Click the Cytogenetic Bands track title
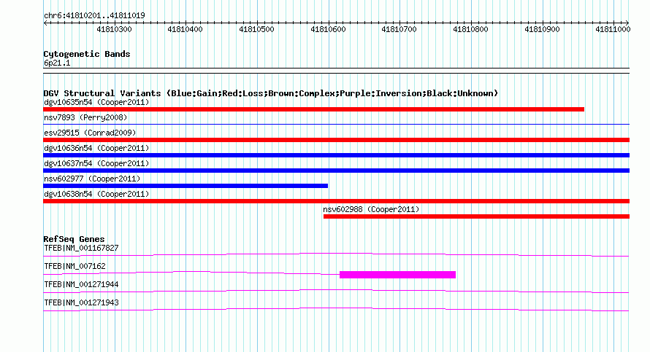 point(87,54)
